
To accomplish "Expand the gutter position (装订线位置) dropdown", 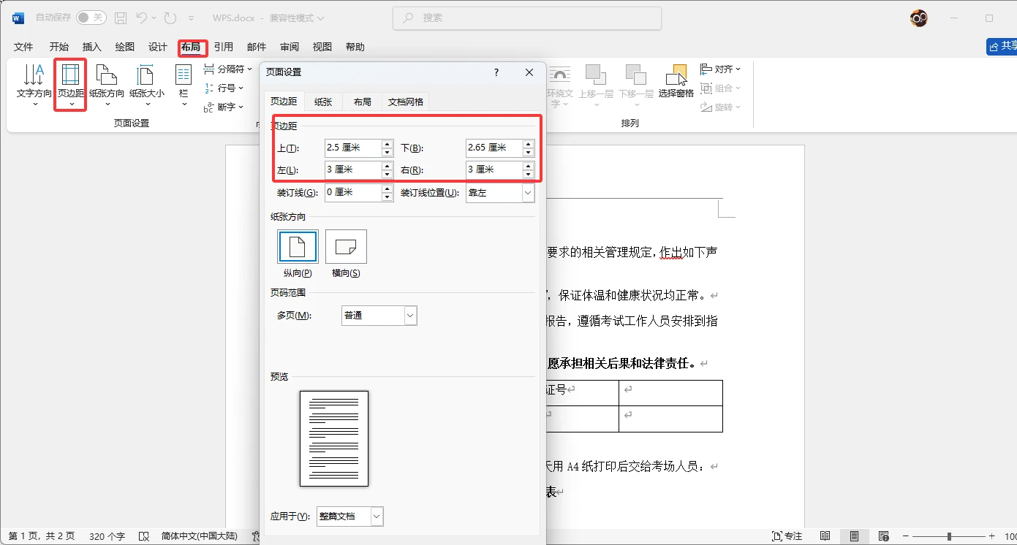I will coord(528,193).
